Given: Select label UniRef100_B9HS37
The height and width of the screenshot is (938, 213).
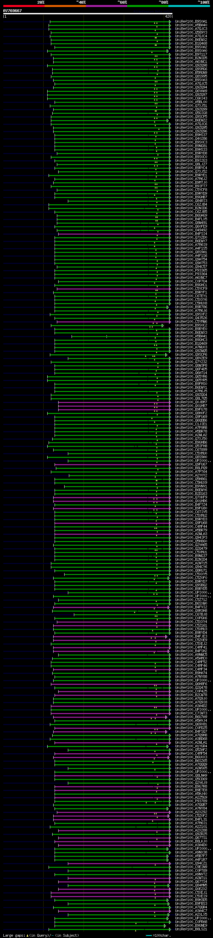Looking at the screenshot, I should coord(191,135).
